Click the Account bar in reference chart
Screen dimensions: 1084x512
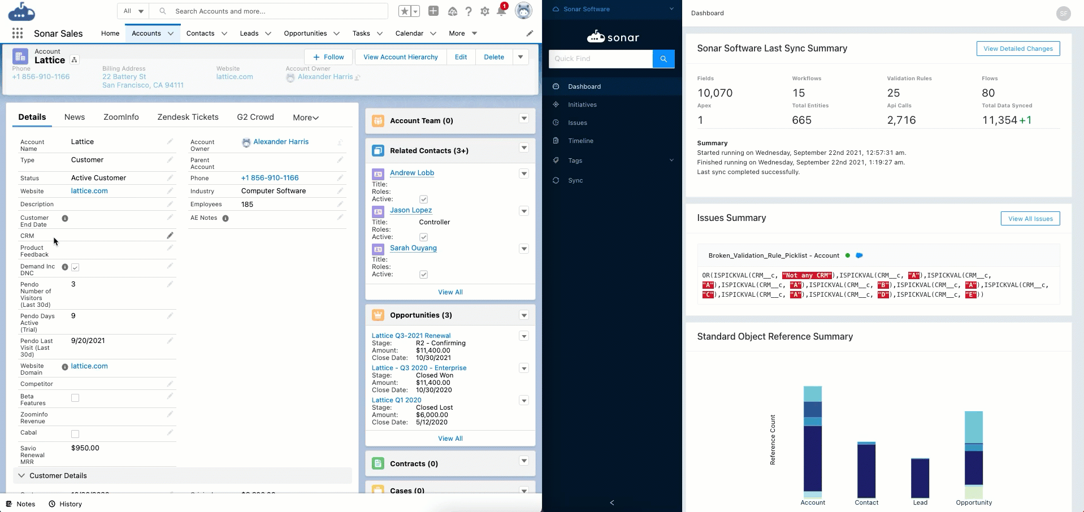[813, 441]
